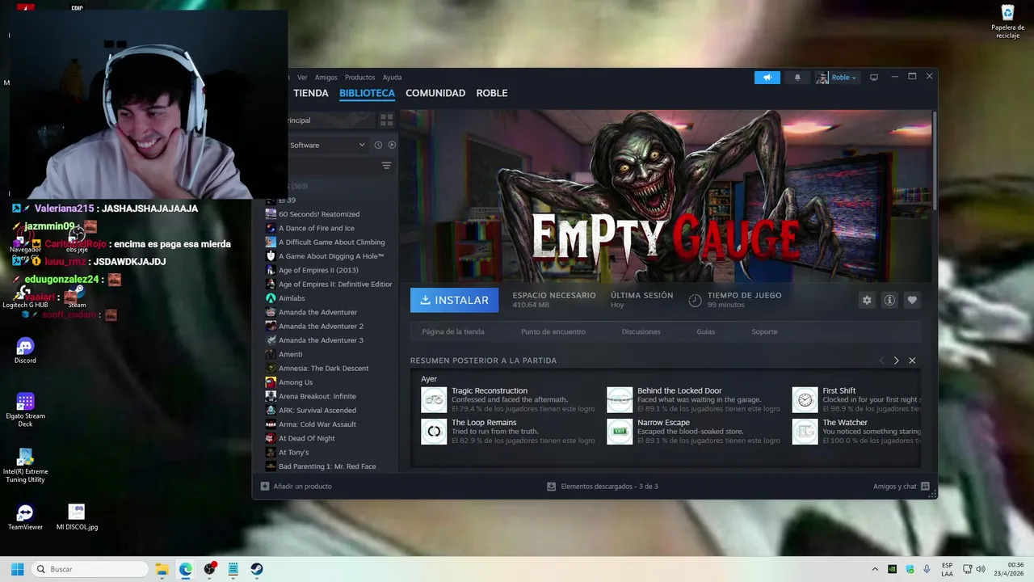Open Intel Extreme Tuning Utility desktop icon
The height and width of the screenshot is (582, 1034).
[25, 466]
